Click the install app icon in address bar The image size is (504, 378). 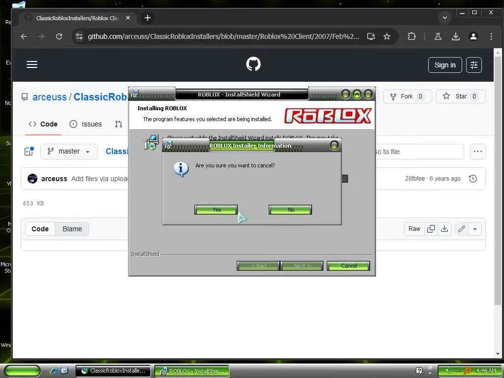click(371, 36)
